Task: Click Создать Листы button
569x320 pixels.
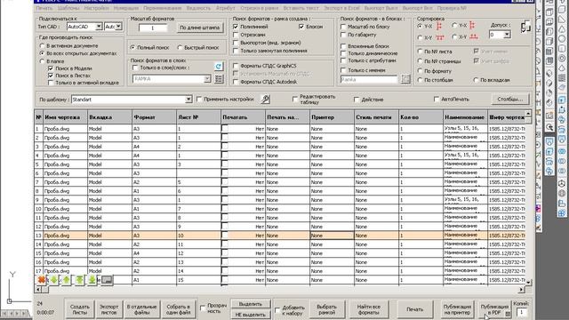Action: tap(79, 309)
